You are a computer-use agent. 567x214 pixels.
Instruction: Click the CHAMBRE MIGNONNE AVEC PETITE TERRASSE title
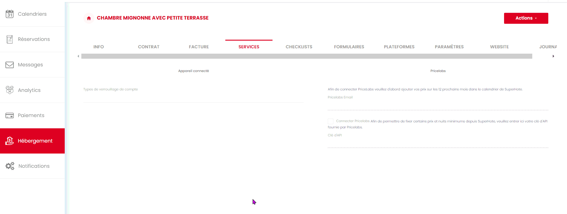click(153, 18)
